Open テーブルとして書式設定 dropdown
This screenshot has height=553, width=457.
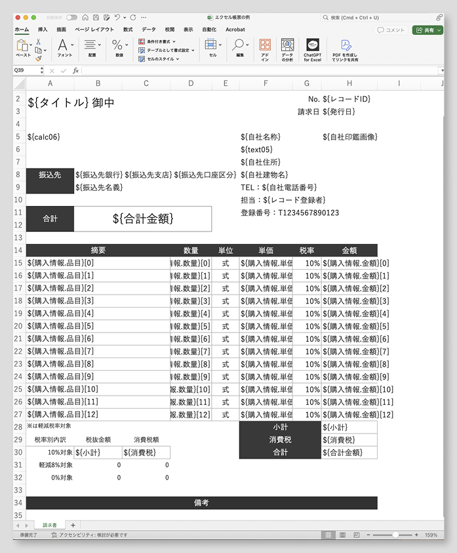tap(167, 51)
